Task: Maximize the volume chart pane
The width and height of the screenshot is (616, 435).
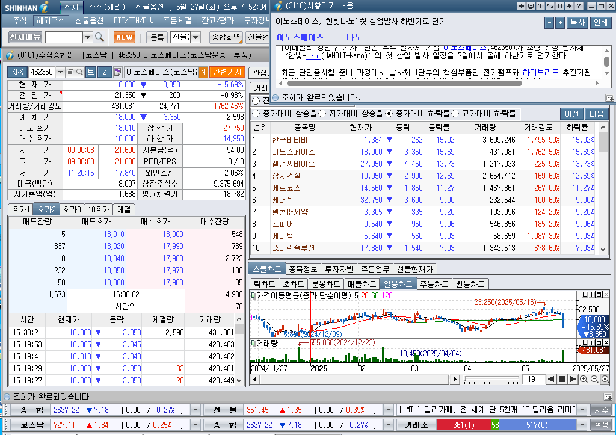Action: 600,343
